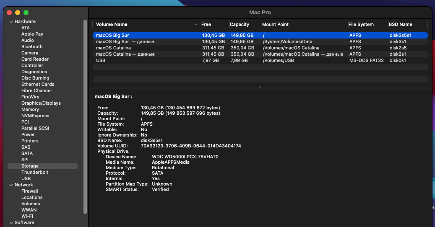Image resolution: width=435 pixels, height=227 pixels.
Task: Select Storage in the sidebar
Action: click(30, 166)
